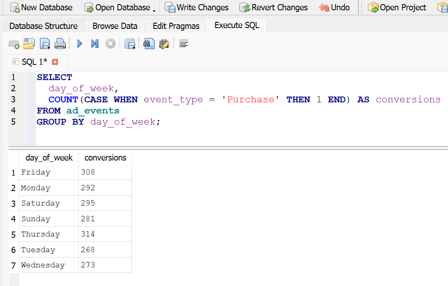Expand the Open Database recent files arrow
448x286 pixels.
coord(154,9)
